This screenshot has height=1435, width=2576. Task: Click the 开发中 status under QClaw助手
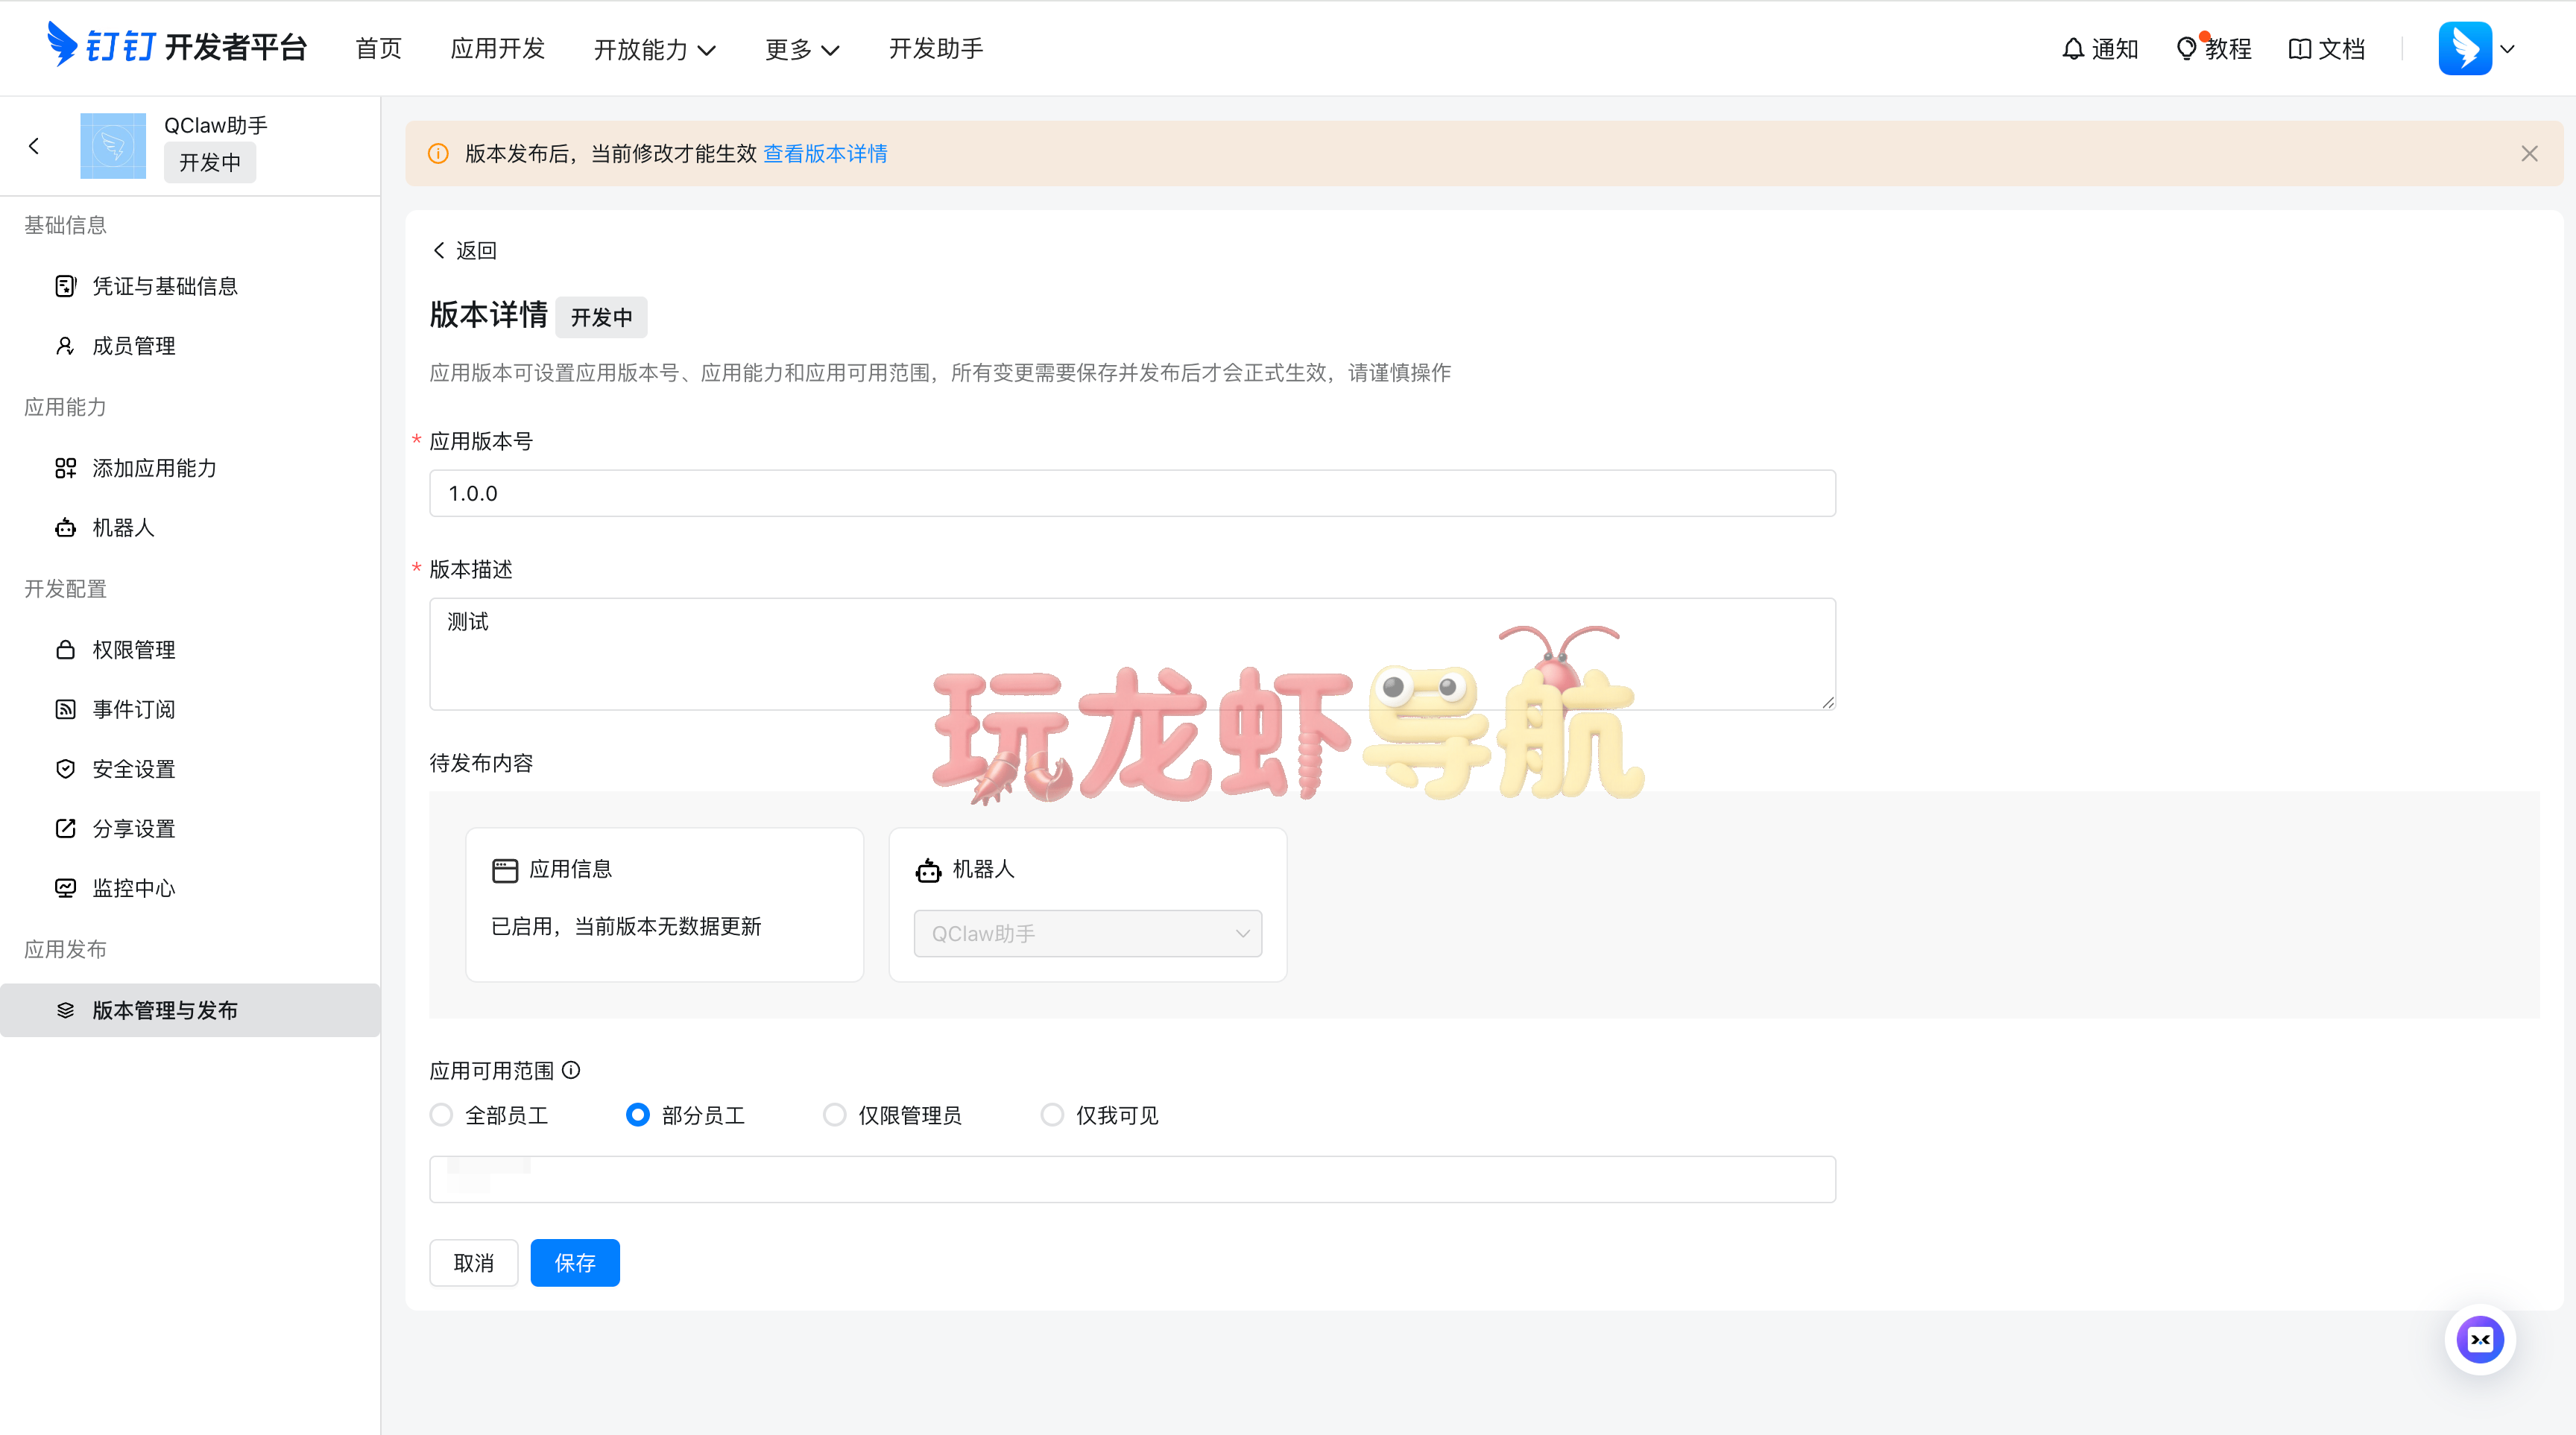[209, 163]
